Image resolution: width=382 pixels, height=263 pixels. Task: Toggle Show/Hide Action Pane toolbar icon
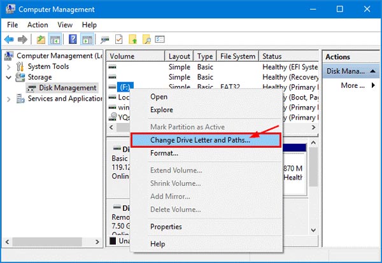[x=85, y=40]
